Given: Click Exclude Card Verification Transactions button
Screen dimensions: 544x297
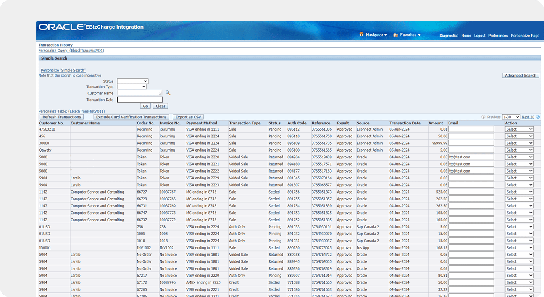Looking at the screenshot, I should click(x=131, y=117).
